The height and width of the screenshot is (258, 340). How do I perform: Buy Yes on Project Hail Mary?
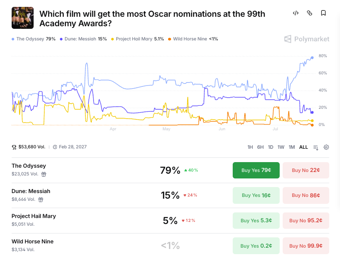[256, 221]
